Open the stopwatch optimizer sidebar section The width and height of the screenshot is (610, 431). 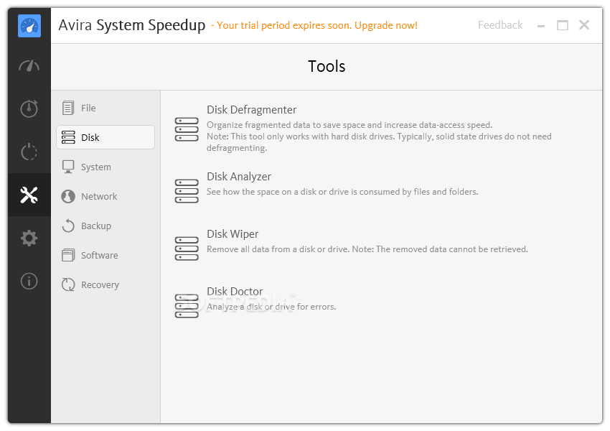[x=29, y=108]
